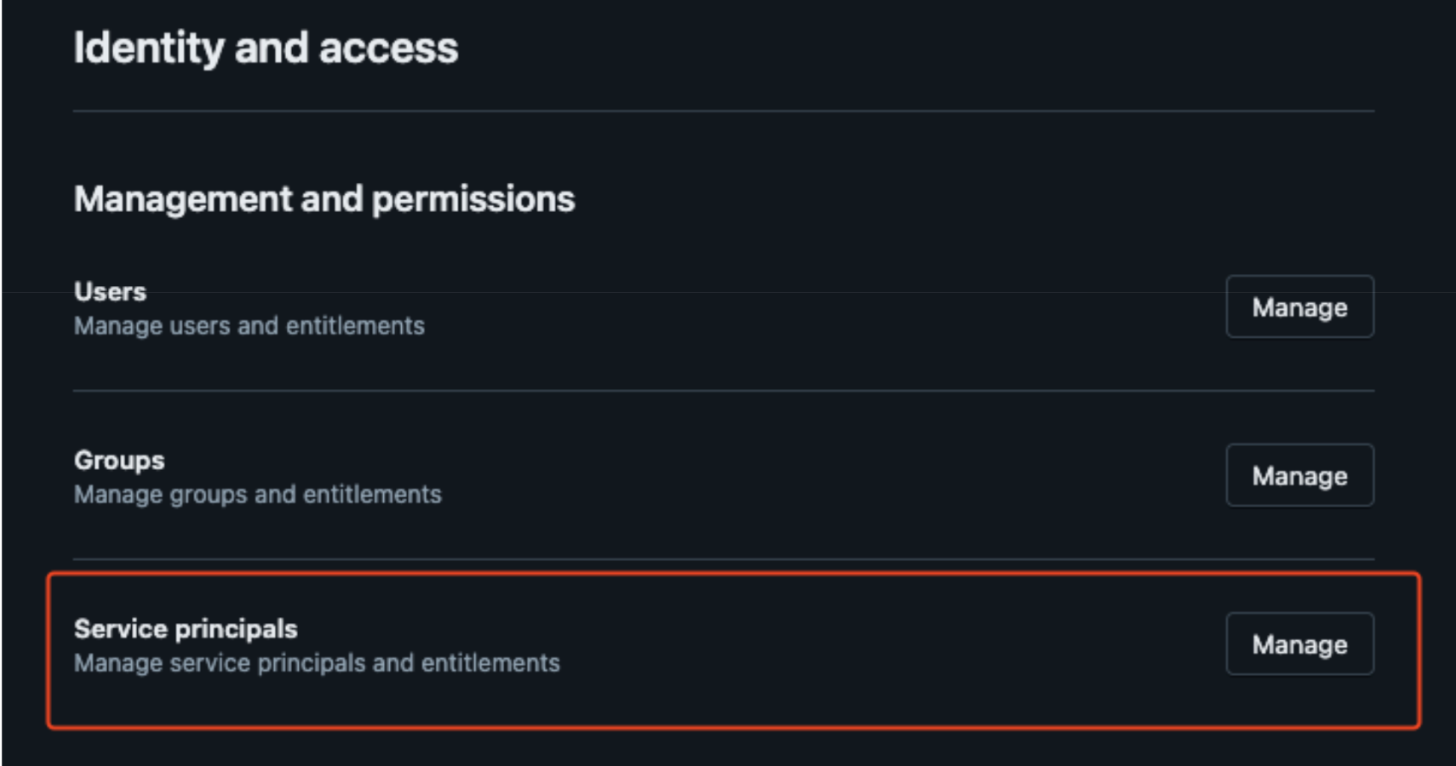Open Manage for Groups

tap(1299, 476)
